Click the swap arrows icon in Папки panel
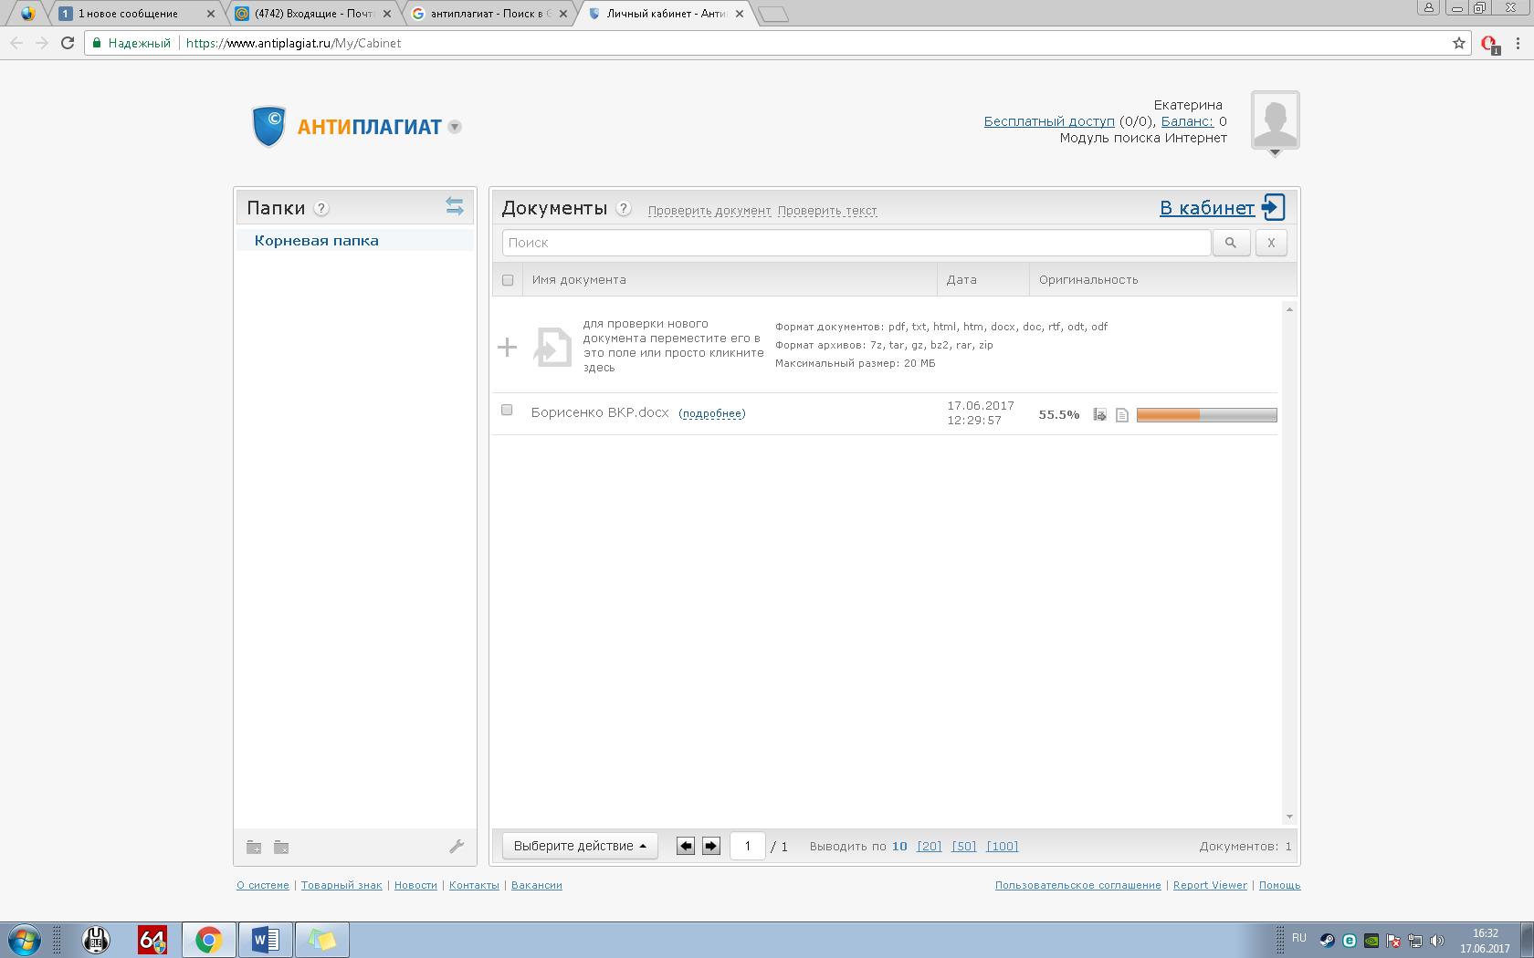The width and height of the screenshot is (1534, 958). click(454, 206)
